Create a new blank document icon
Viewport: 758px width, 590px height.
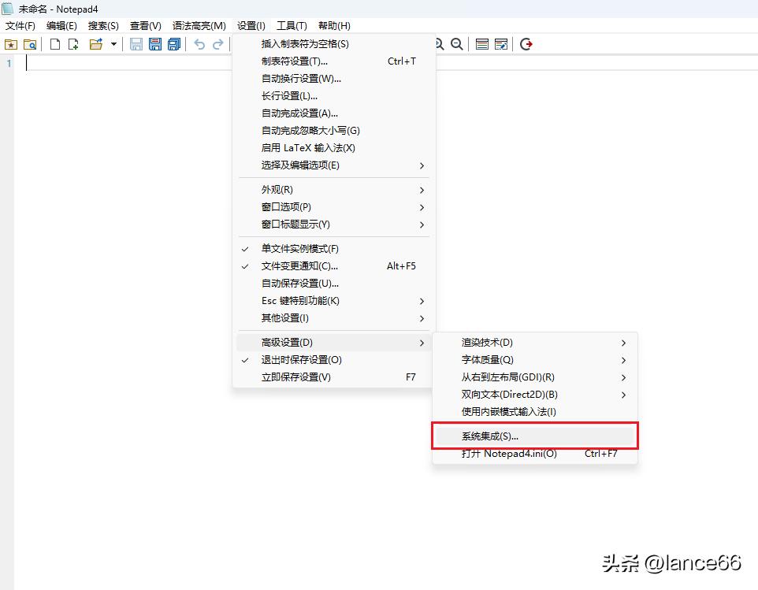(55, 44)
